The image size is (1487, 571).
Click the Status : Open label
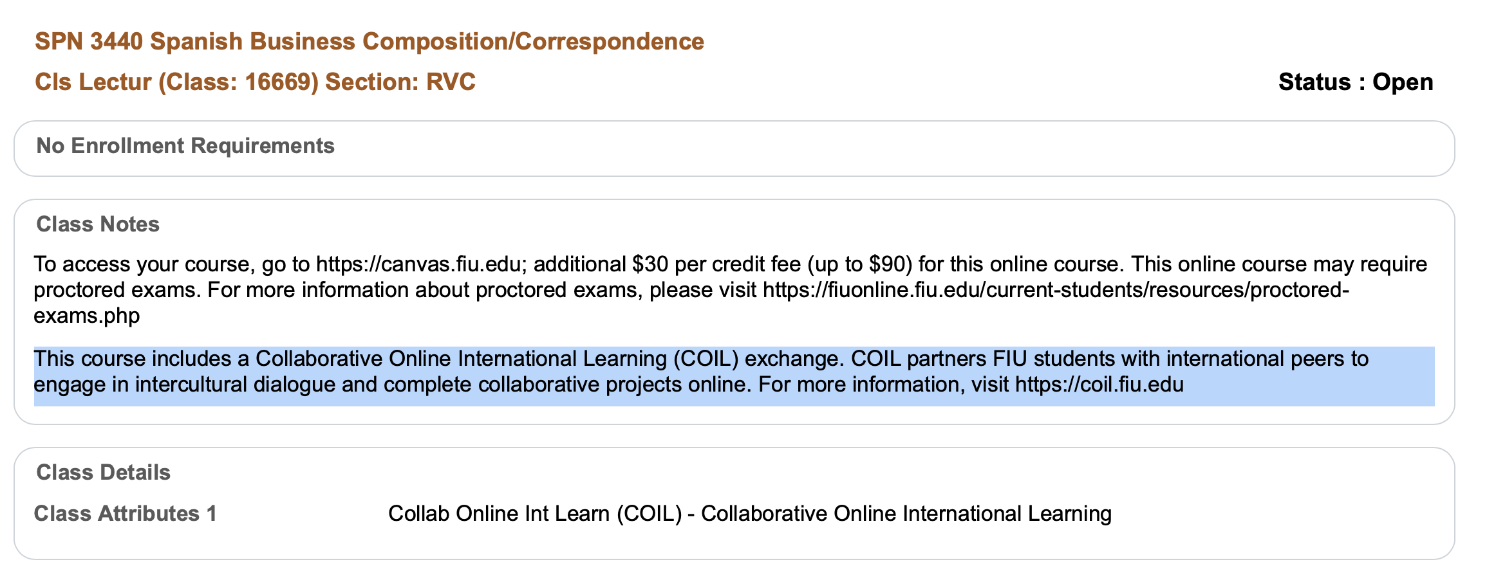[1356, 82]
